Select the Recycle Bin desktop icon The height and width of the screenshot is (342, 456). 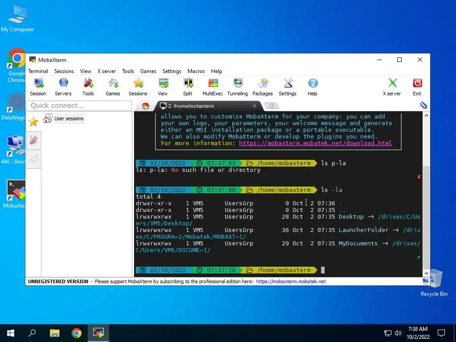click(x=434, y=283)
